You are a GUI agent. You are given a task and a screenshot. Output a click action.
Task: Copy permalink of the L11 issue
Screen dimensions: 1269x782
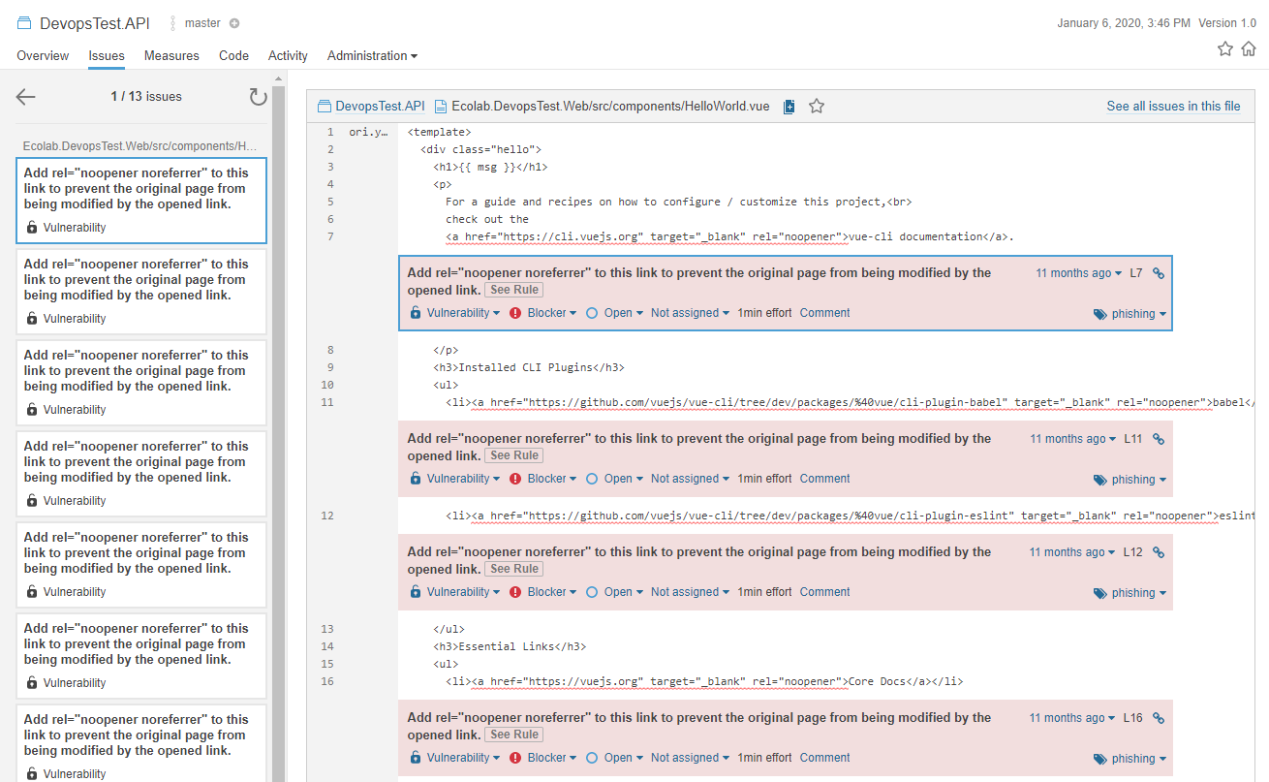pyautogui.click(x=1159, y=439)
